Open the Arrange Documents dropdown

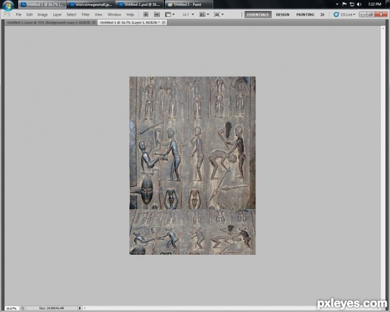point(204,14)
